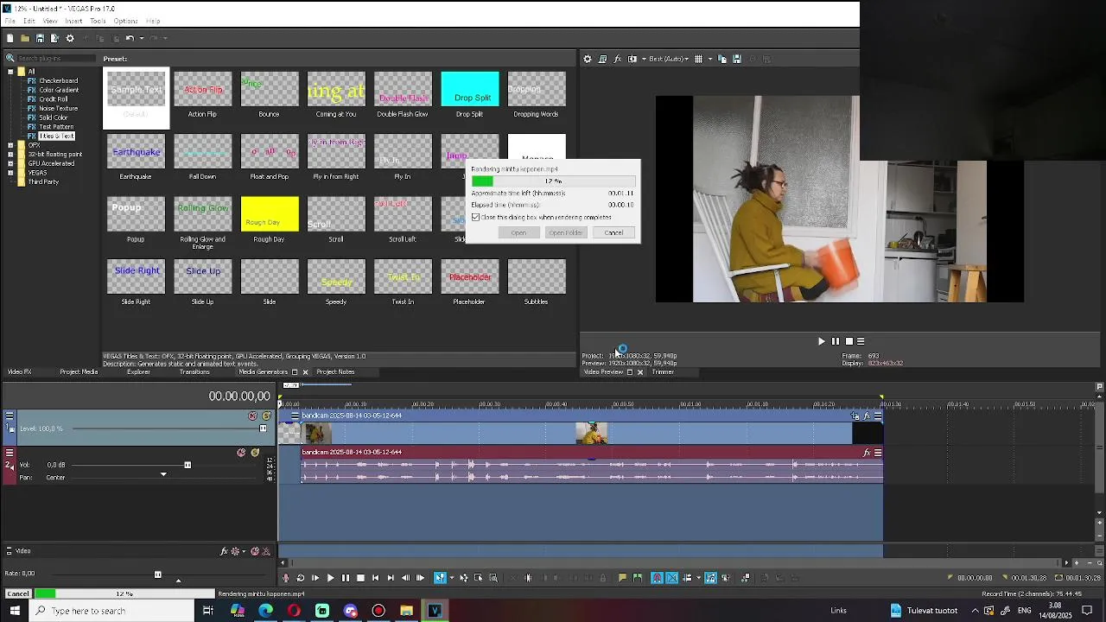Expand the VEGAS folder node
This screenshot has height=622, width=1106.
click(x=10, y=173)
